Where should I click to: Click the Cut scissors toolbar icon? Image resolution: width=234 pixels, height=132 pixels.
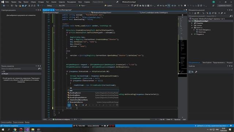[29, 6]
